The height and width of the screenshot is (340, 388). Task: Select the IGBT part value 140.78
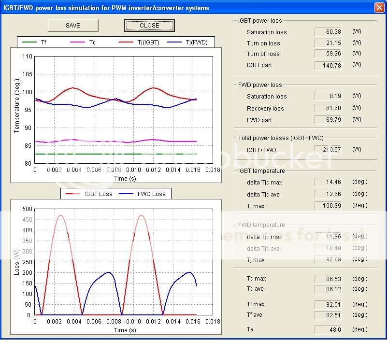(x=328, y=65)
